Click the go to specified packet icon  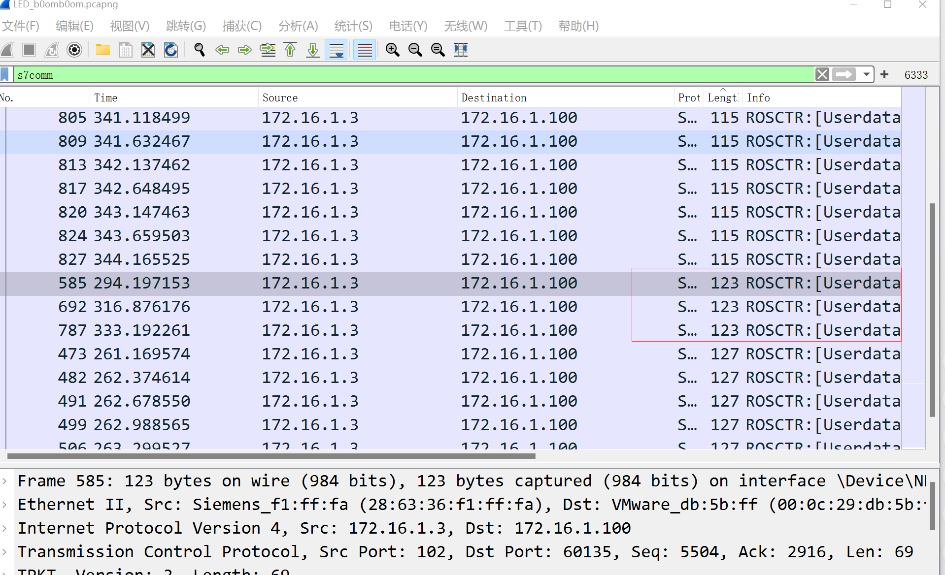[x=268, y=50]
